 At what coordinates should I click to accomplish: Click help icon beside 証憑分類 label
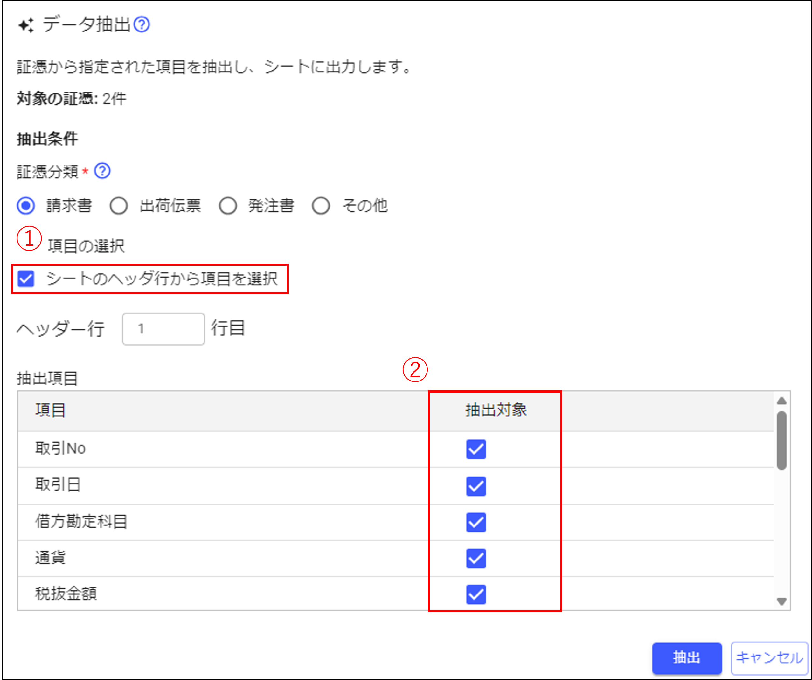pyautogui.click(x=102, y=171)
